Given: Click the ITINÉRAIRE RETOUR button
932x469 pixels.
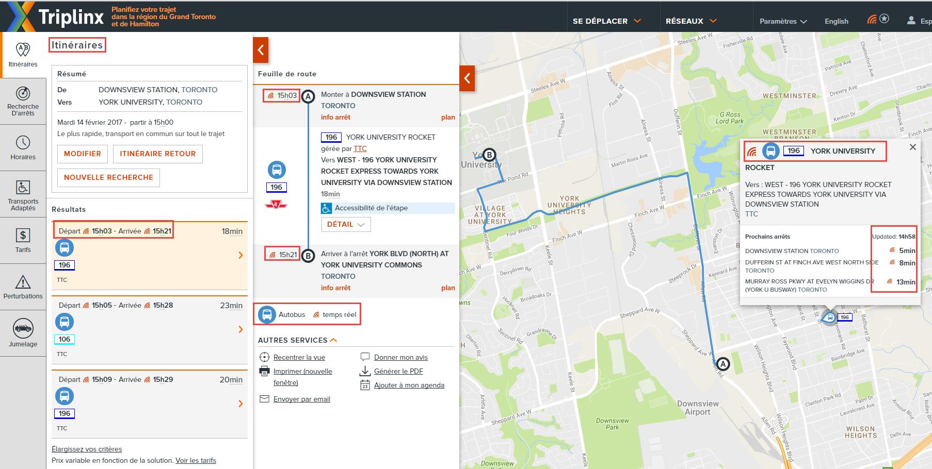Looking at the screenshot, I should pos(158,154).
